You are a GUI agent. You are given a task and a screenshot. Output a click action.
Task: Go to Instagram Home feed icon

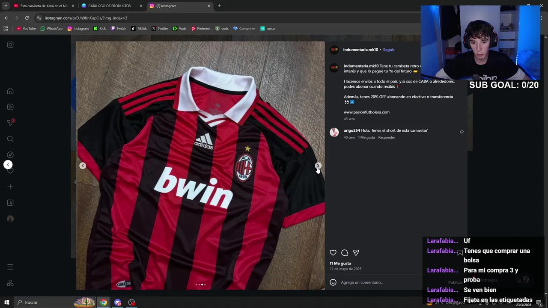click(x=10, y=91)
